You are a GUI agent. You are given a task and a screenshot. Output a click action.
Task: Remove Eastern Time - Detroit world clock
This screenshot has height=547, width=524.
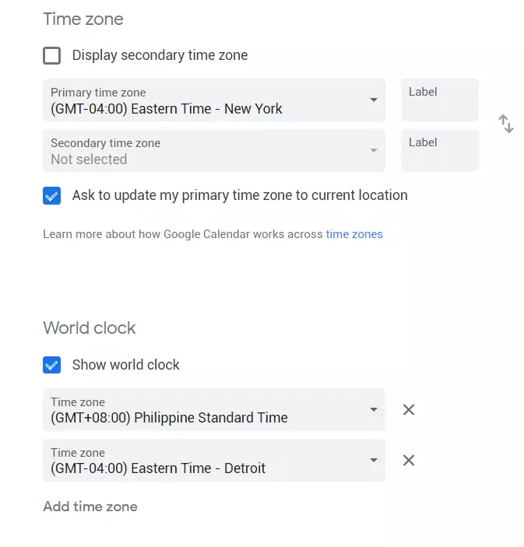[x=409, y=461]
